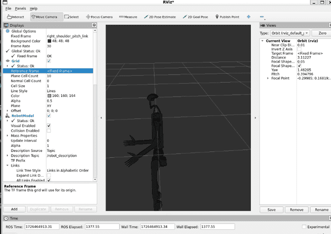The width and height of the screenshot is (331, 234).
Task: Choose the Select tool
Action: [71, 17]
